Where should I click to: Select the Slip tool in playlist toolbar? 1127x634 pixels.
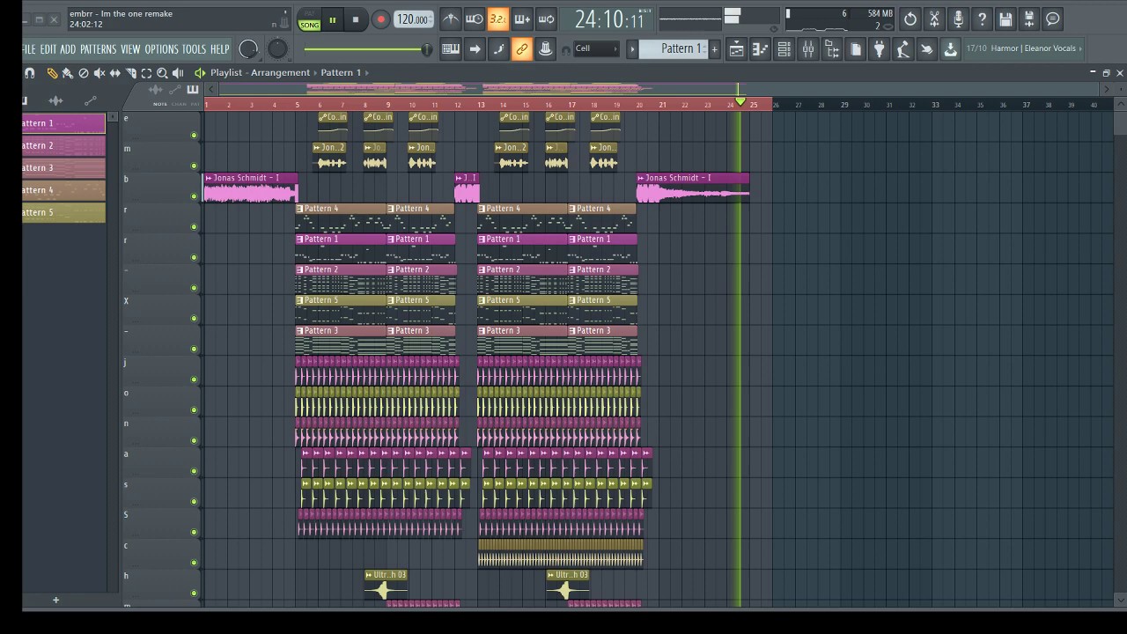click(x=115, y=73)
